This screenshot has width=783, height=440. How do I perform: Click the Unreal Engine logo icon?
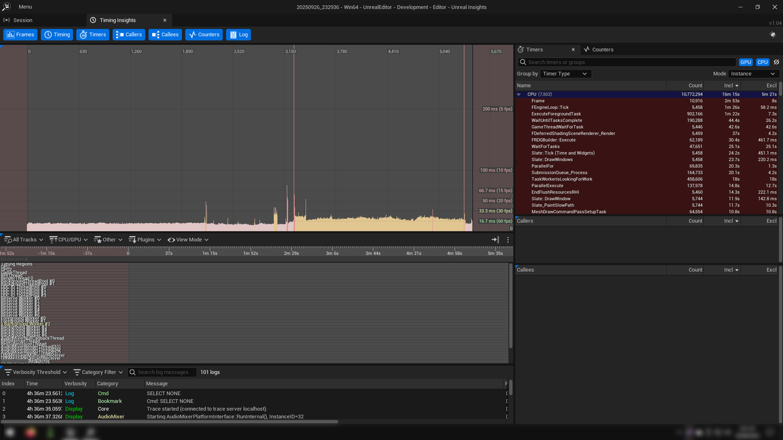pyautogui.click(x=7, y=7)
